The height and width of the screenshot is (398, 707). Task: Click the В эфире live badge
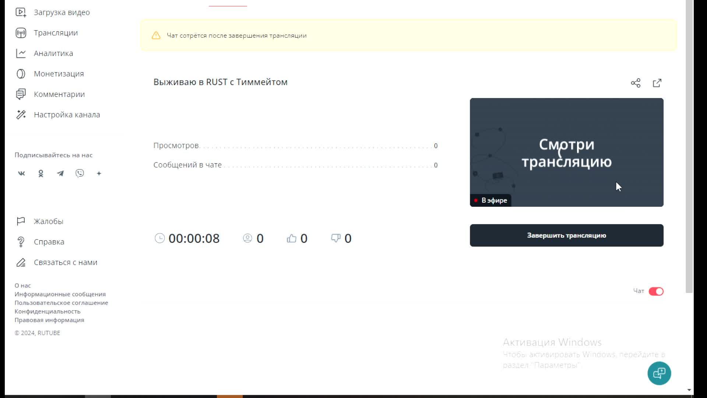coord(490,200)
